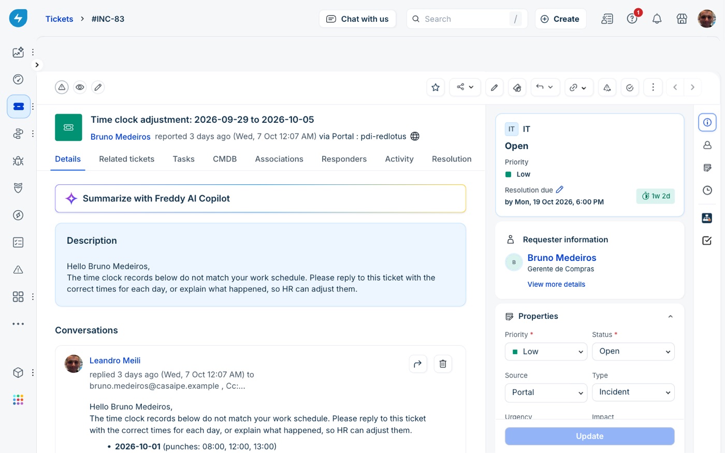The width and height of the screenshot is (725, 453).
Task: Open Leandro Meili profile link
Action: point(115,361)
